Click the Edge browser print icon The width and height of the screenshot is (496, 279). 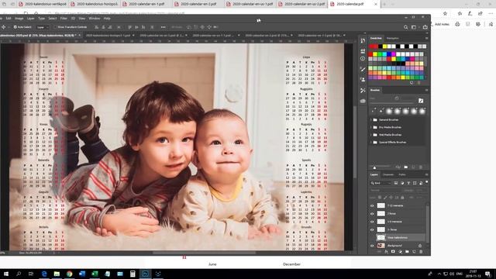(457, 24)
